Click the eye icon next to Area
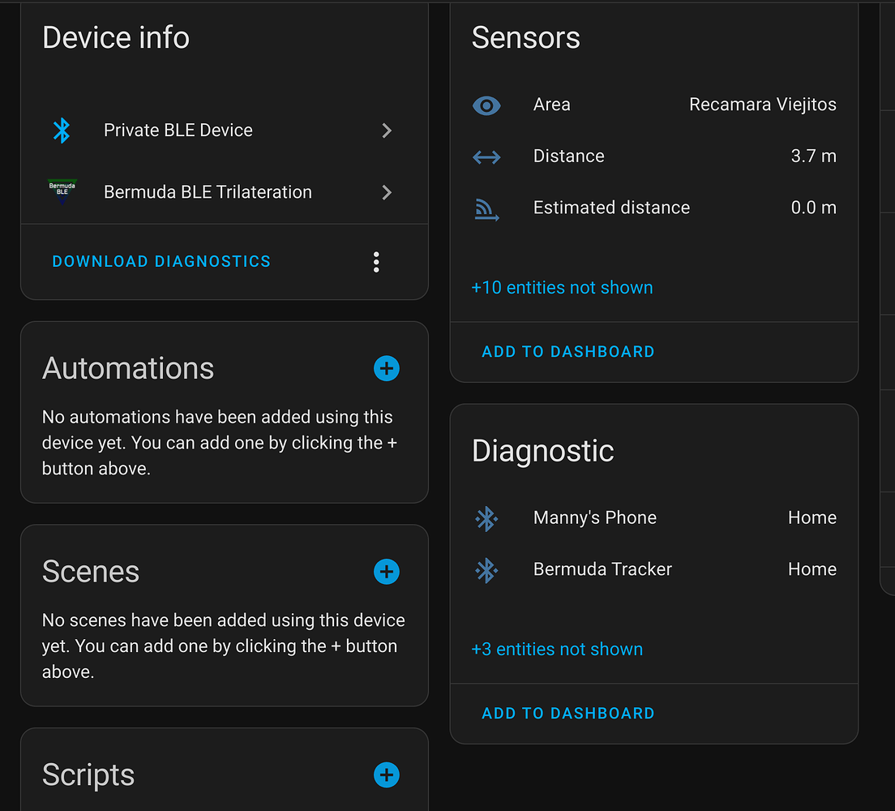895x811 pixels. coord(486,105)
